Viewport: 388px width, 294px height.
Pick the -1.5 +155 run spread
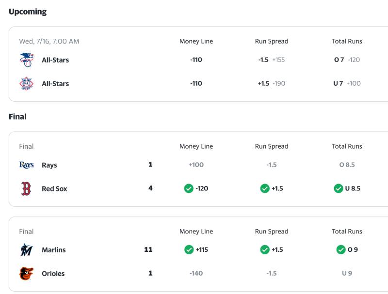pos(272,60)
